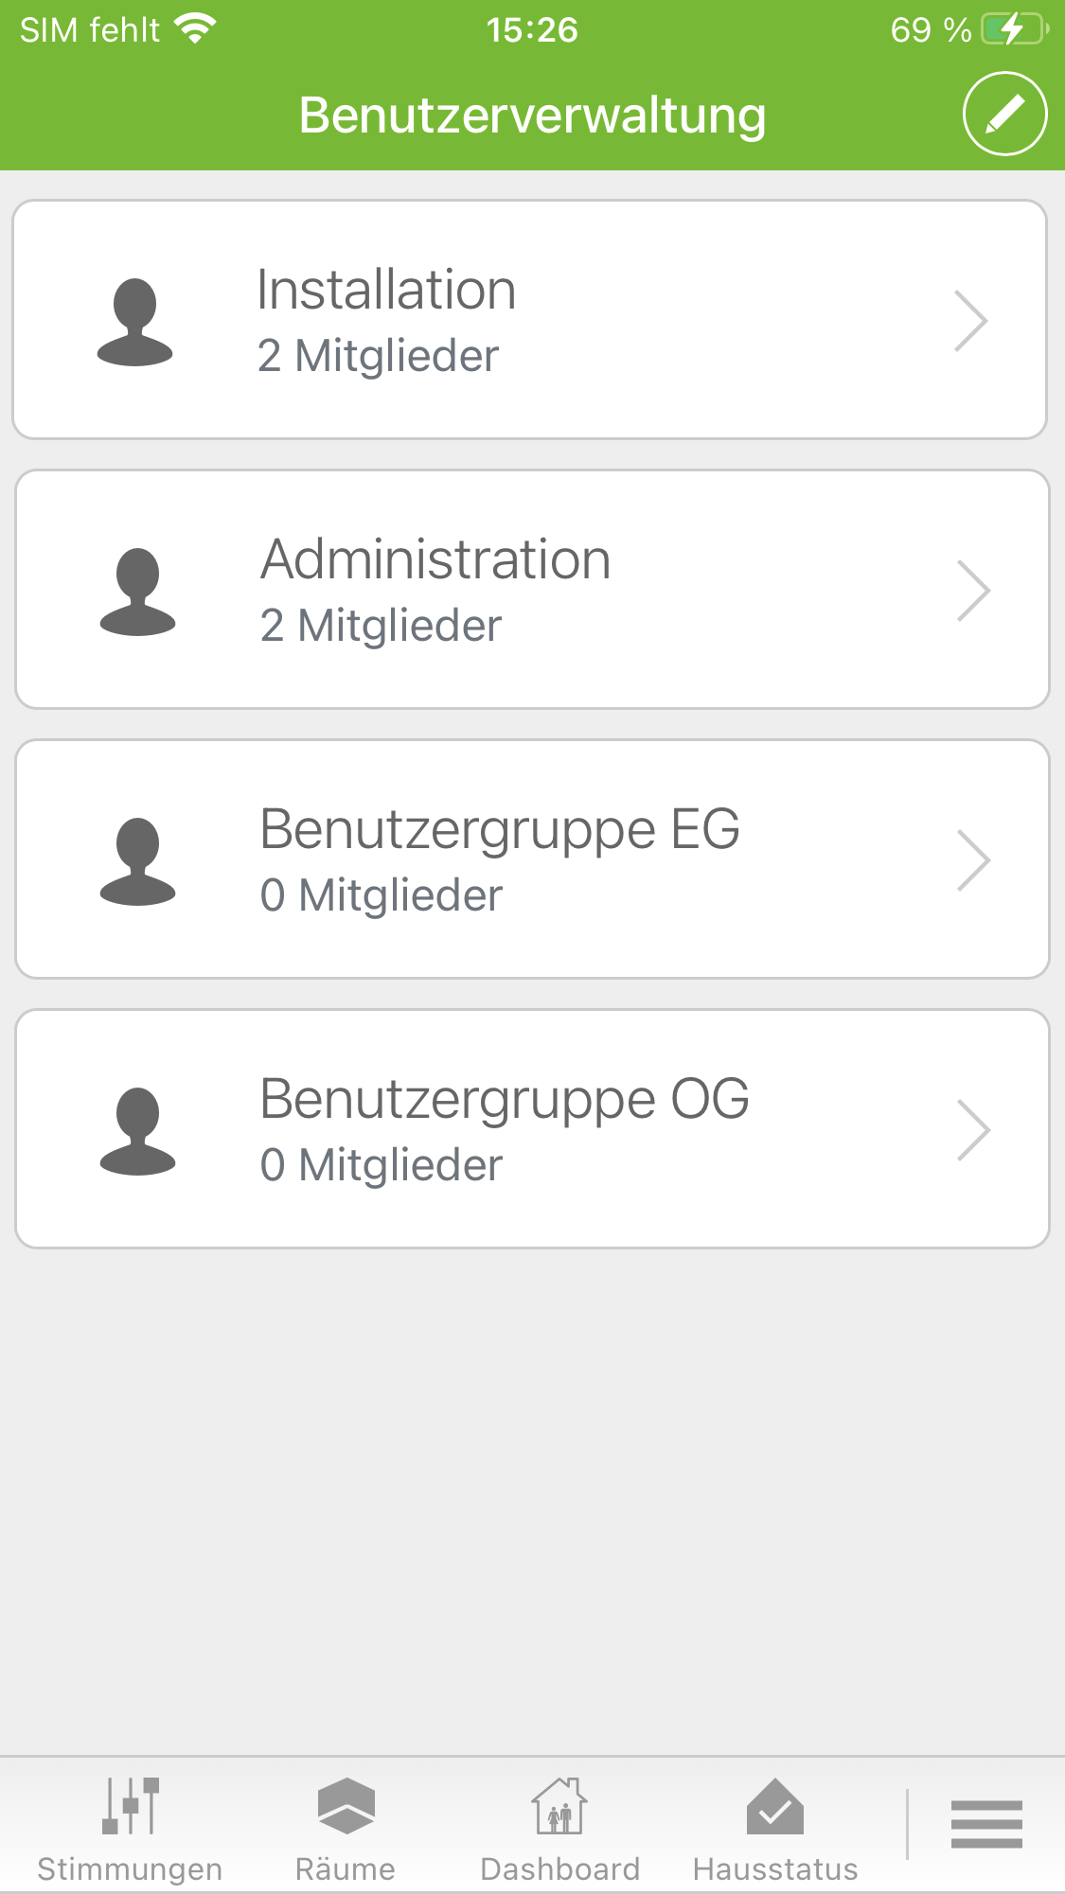This screenshot has height=1894, width=1065.
Task: Tap the Benutzerverwaltung header title
Action: click(x=532, y=115)
